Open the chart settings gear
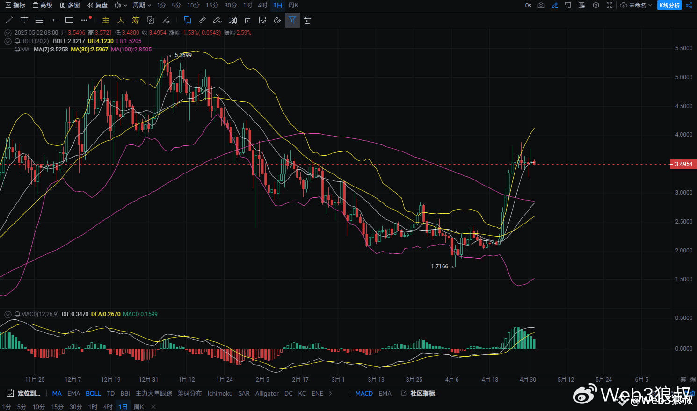The image size is (697, 411). point(595,5)
